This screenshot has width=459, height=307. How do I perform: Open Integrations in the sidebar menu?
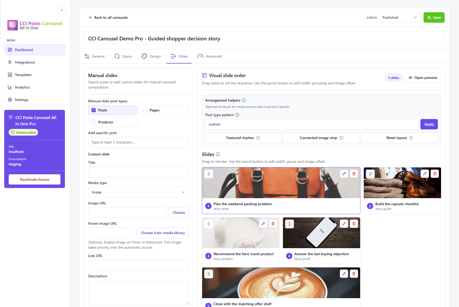click(x=34, y=62)
